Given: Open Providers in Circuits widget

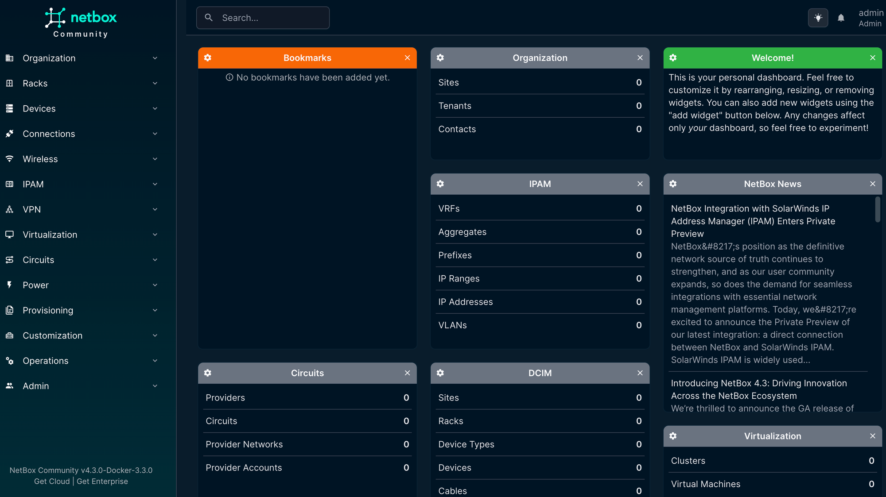Looking at the screenshot, I should [x=307, y=398].
